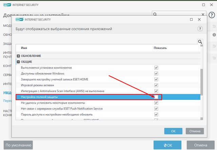Image resolution: width=217 pixels, height=150 pixels.
Task: Click the info icon in background window
Action: 214,35
